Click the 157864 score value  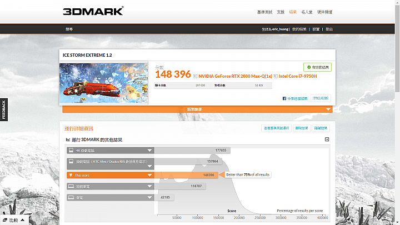coord(212,161)
